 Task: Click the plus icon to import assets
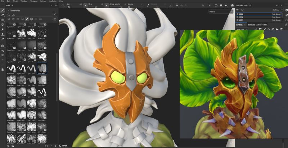pyautogui.click(x=56, y=146)
